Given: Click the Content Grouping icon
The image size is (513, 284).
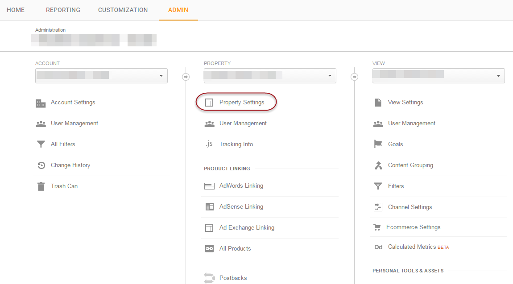Looking at the screenshot, I should [x=378, y=165].
